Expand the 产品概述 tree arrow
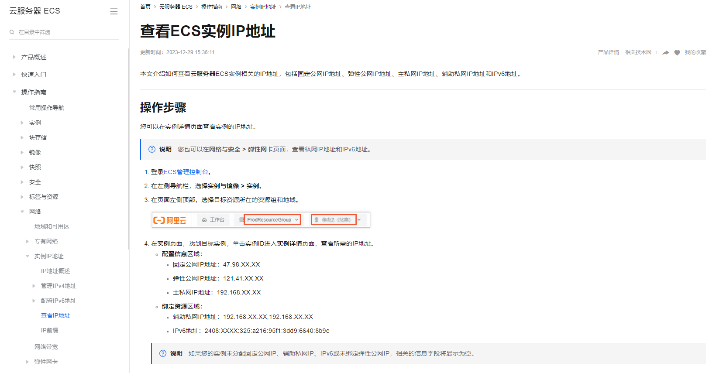Viewport: 709px width, 373px height. click(x=14, y=57)
